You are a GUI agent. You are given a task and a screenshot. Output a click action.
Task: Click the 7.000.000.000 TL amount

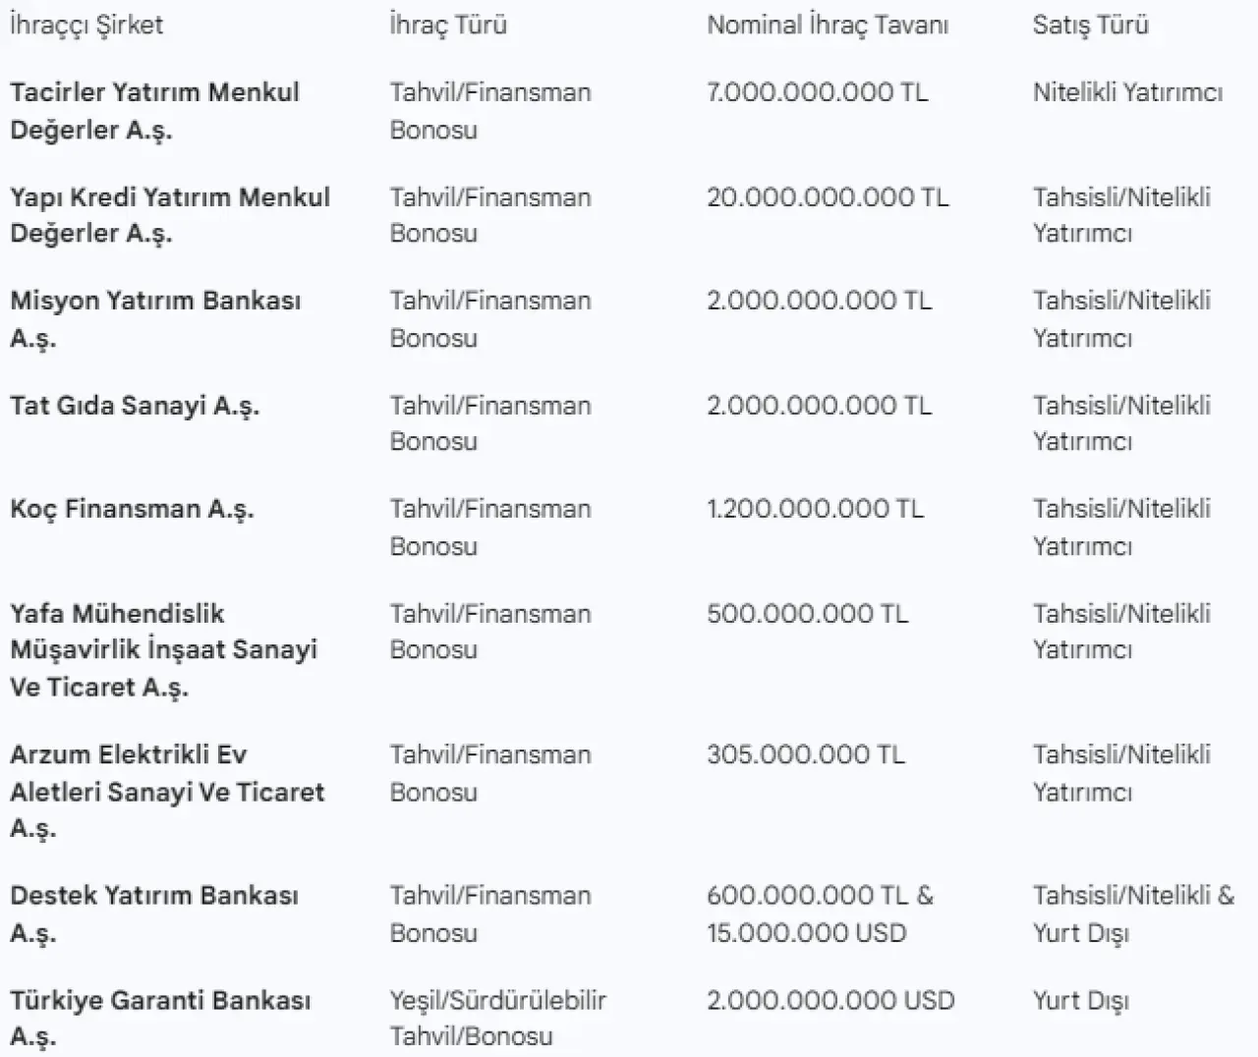coord(817,92)
